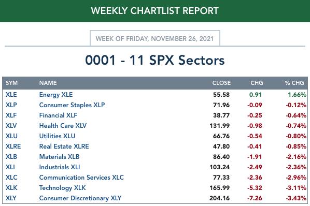Click Consumer Discretionary XLY link

click(80, 198)
